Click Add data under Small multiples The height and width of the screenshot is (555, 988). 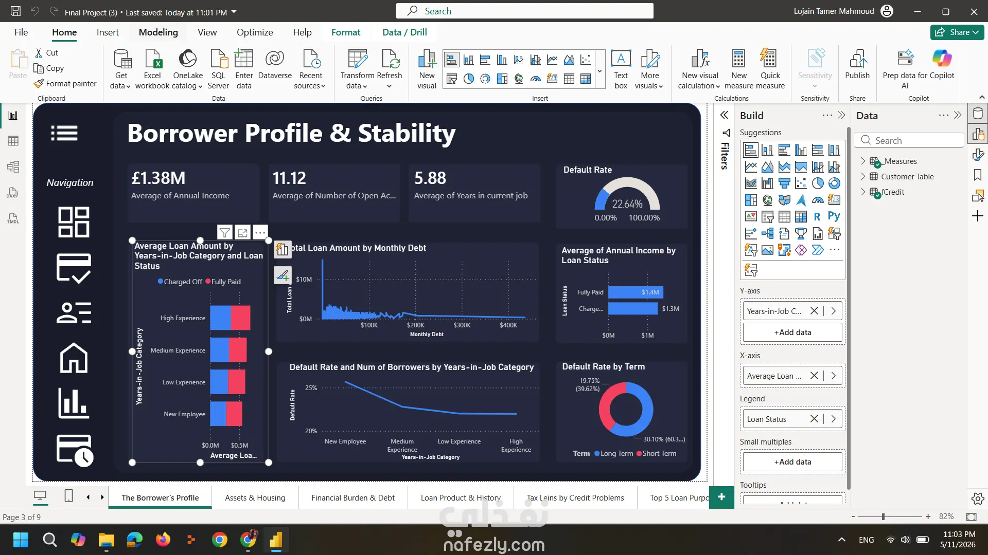click(x=792, y=462)
